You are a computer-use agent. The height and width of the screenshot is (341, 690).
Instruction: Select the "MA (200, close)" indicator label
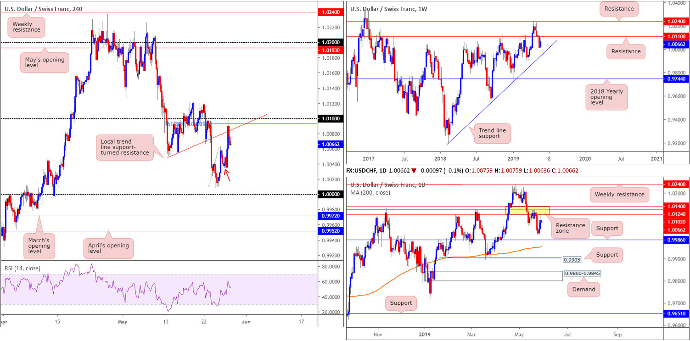(x=370, y=193)
